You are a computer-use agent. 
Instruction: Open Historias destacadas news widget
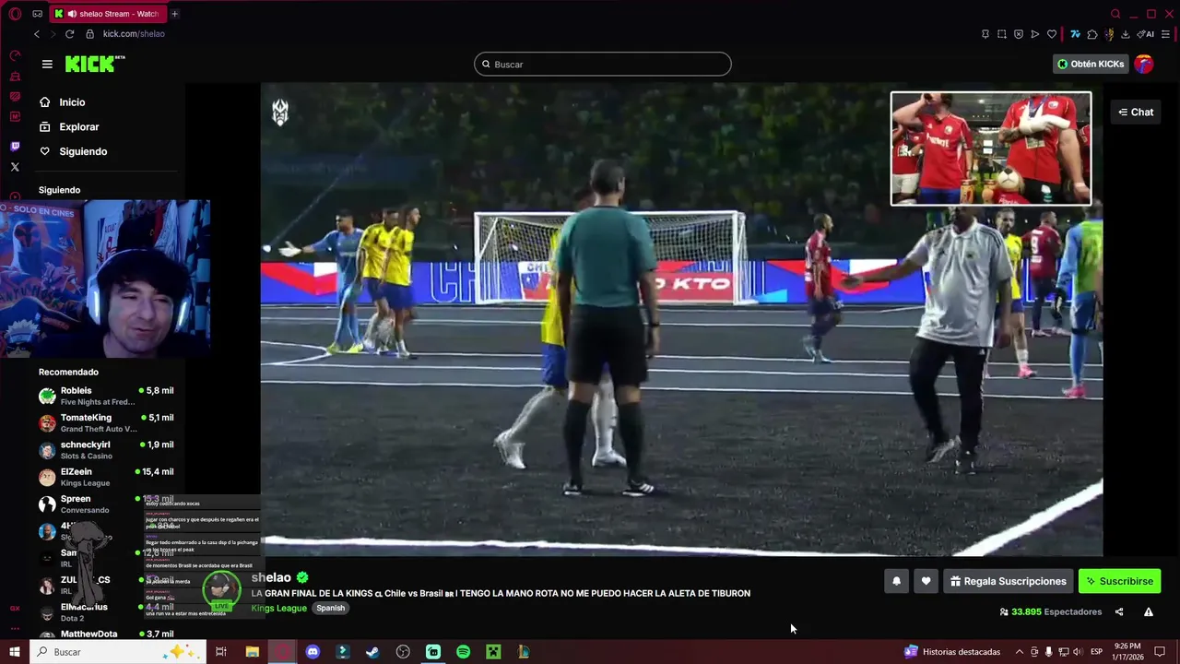click(952, 652)
